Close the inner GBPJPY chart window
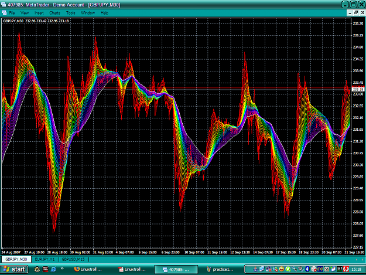This screenshot has width=366, height=275. (x=362, y=13)
